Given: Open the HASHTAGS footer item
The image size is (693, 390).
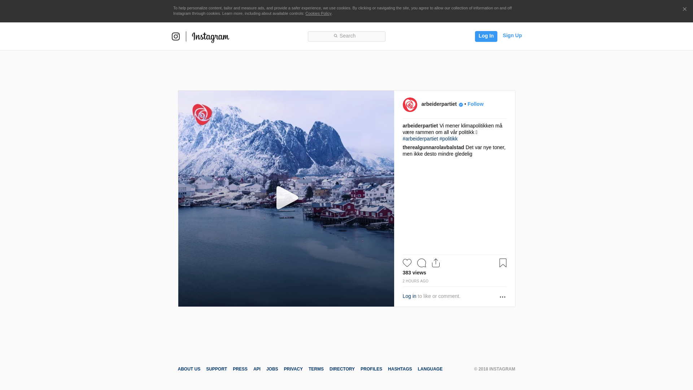Looking at the screenshot, I should click(x=400, y=369).
